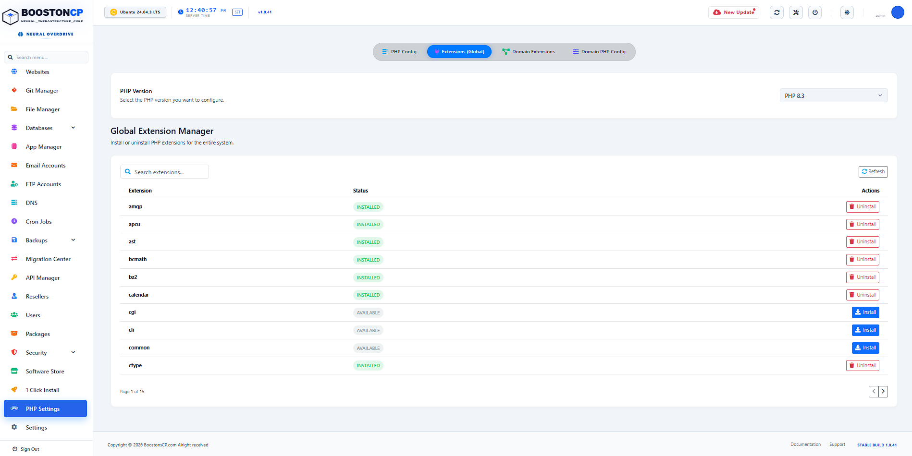
Task: Click the Refresh button
Action: 873,172
